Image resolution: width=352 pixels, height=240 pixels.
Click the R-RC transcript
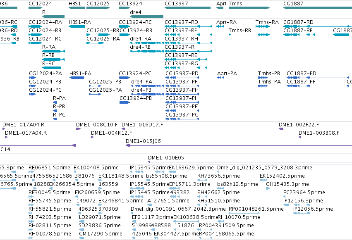point(52,68)
